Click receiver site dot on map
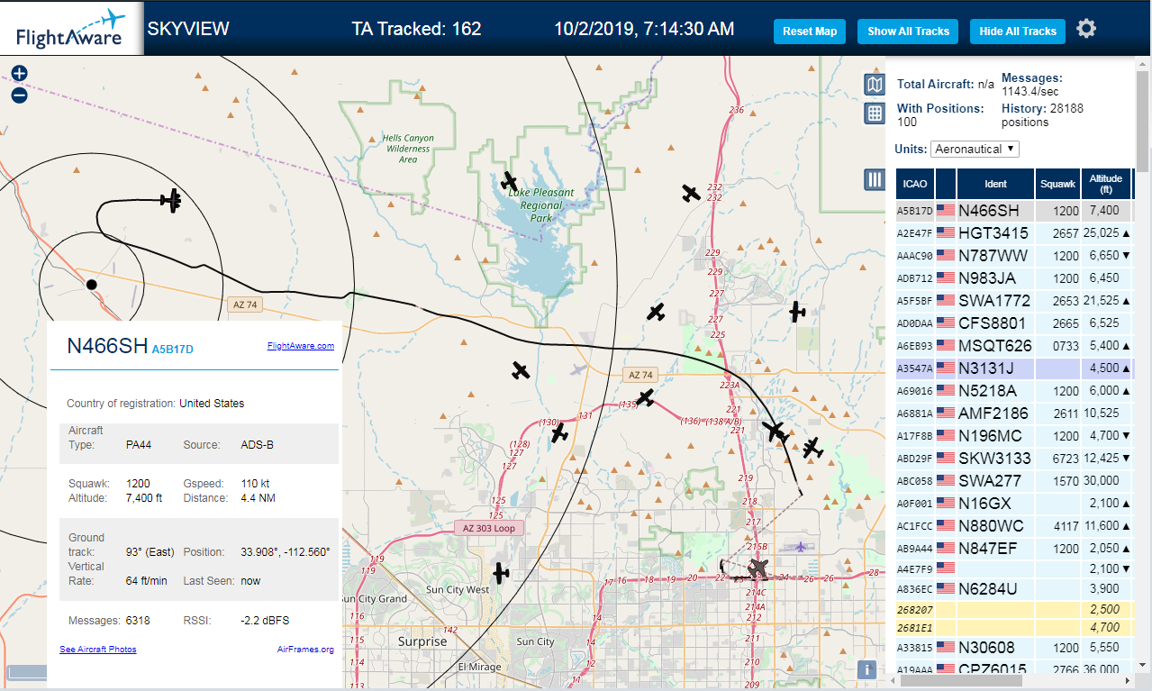 91,285
